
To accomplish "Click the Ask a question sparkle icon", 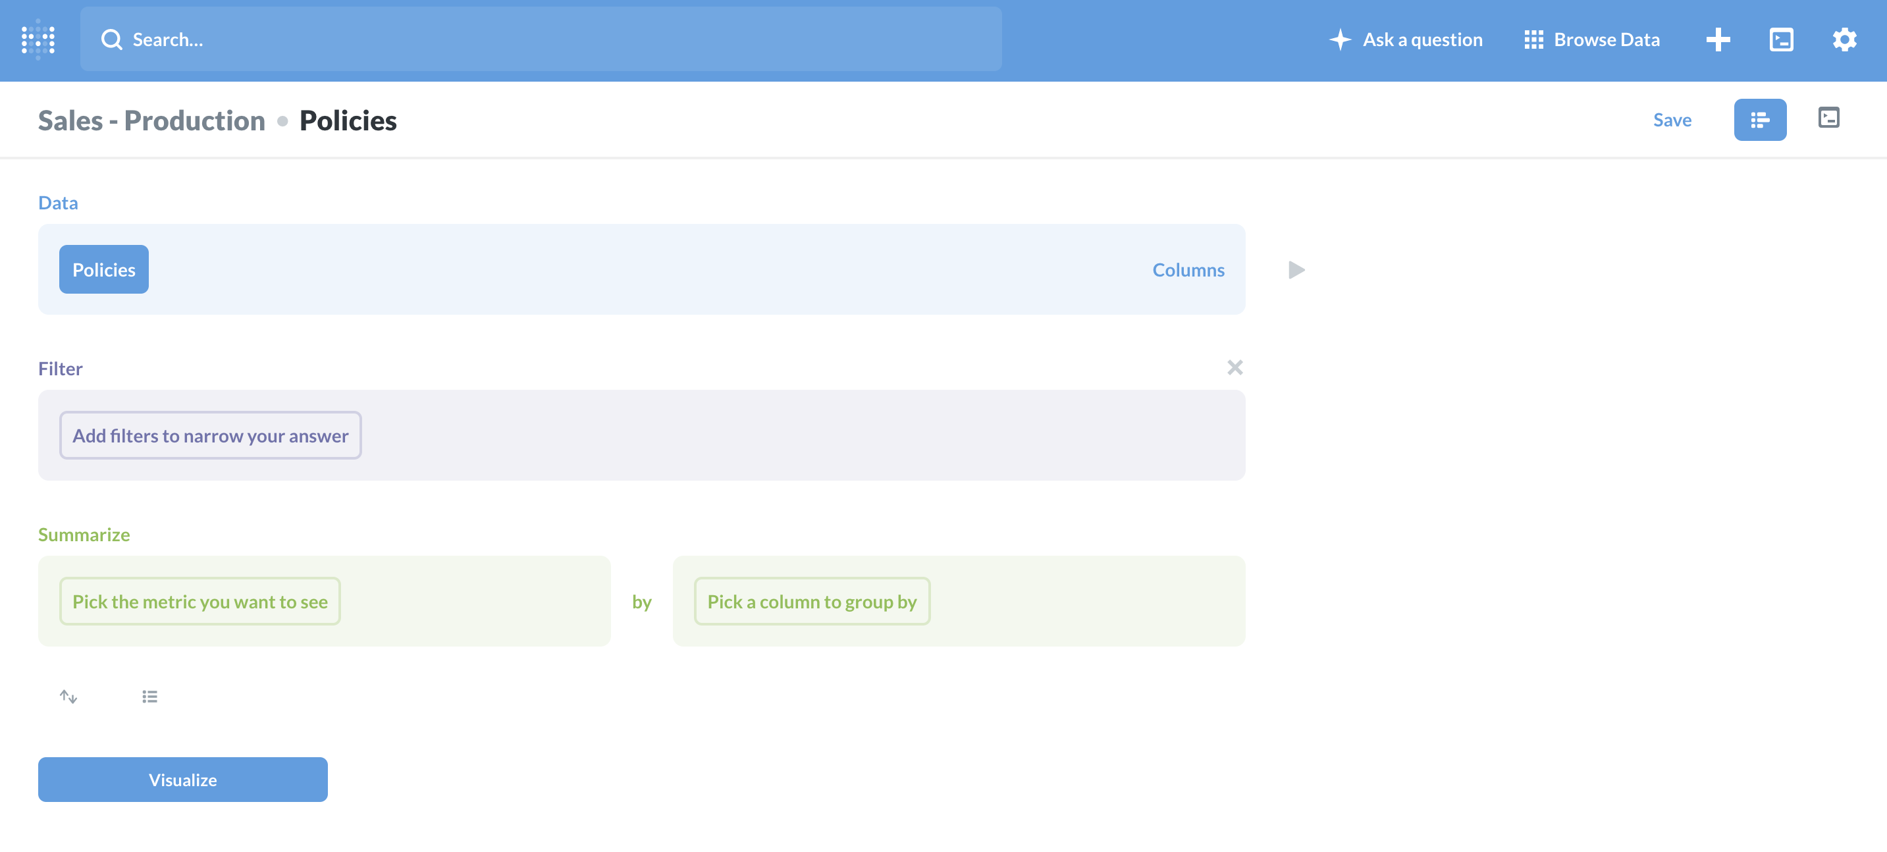I will pos(1340,40).
